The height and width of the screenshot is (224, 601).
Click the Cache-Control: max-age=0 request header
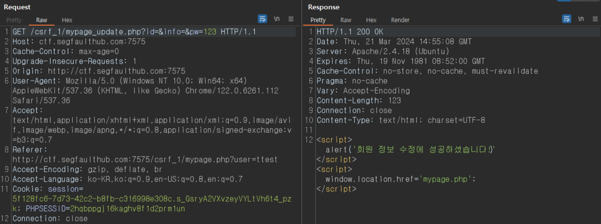(66, 51)
